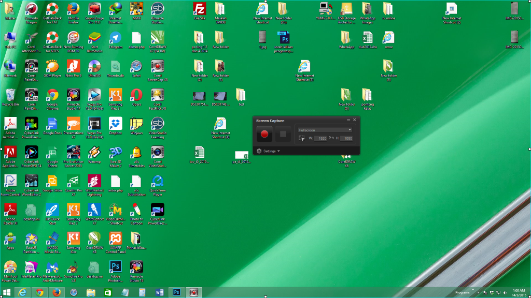This screenshot has width=531, height=298.
Task: Select the ponteng kelas folder
Action: (368, 99)
